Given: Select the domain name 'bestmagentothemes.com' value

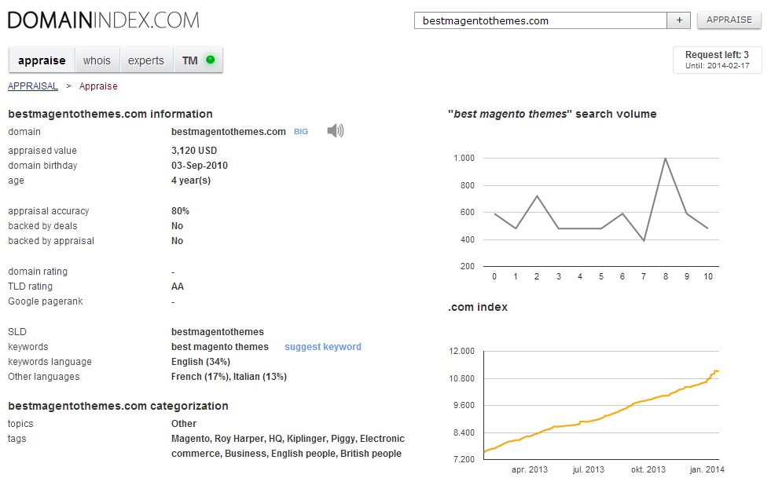Looking at the screenshot, I should tap(228, 132).
